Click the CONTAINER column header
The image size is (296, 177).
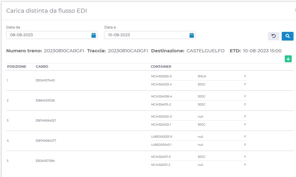tap(161, 67)
